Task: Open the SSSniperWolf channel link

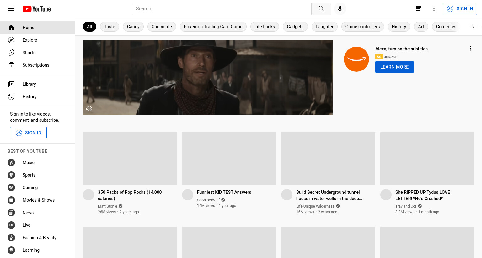Action: (x=208, y=200)
